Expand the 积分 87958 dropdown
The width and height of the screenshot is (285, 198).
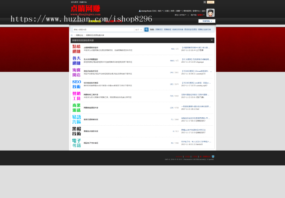pyautogui.click(x=180, y=15)
